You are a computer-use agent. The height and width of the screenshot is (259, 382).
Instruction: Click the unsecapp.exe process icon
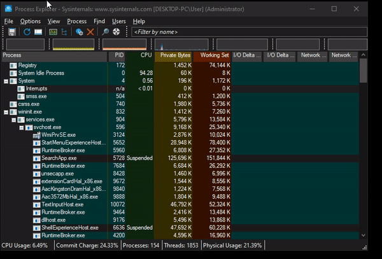click(x=36, y=174)
